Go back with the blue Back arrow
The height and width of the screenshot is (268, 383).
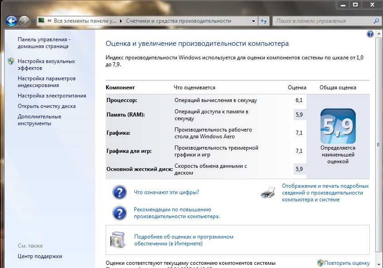coord(11,21)
